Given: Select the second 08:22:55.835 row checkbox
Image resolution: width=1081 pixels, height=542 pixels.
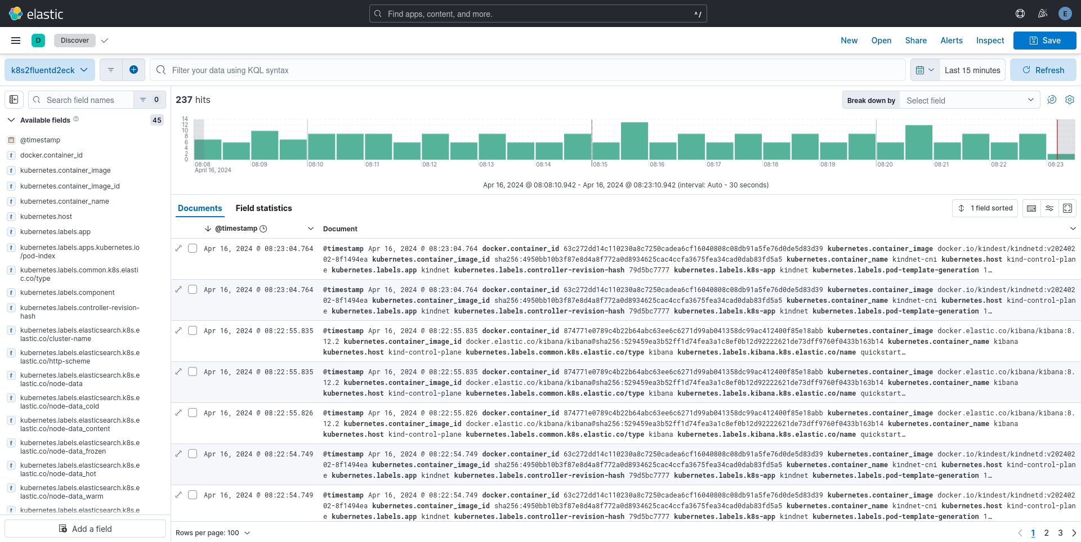Looking at the screenshot, I should coord(193,371).
